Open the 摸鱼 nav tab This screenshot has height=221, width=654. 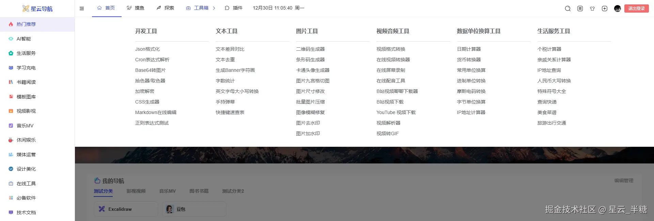[x=136, y=8]
